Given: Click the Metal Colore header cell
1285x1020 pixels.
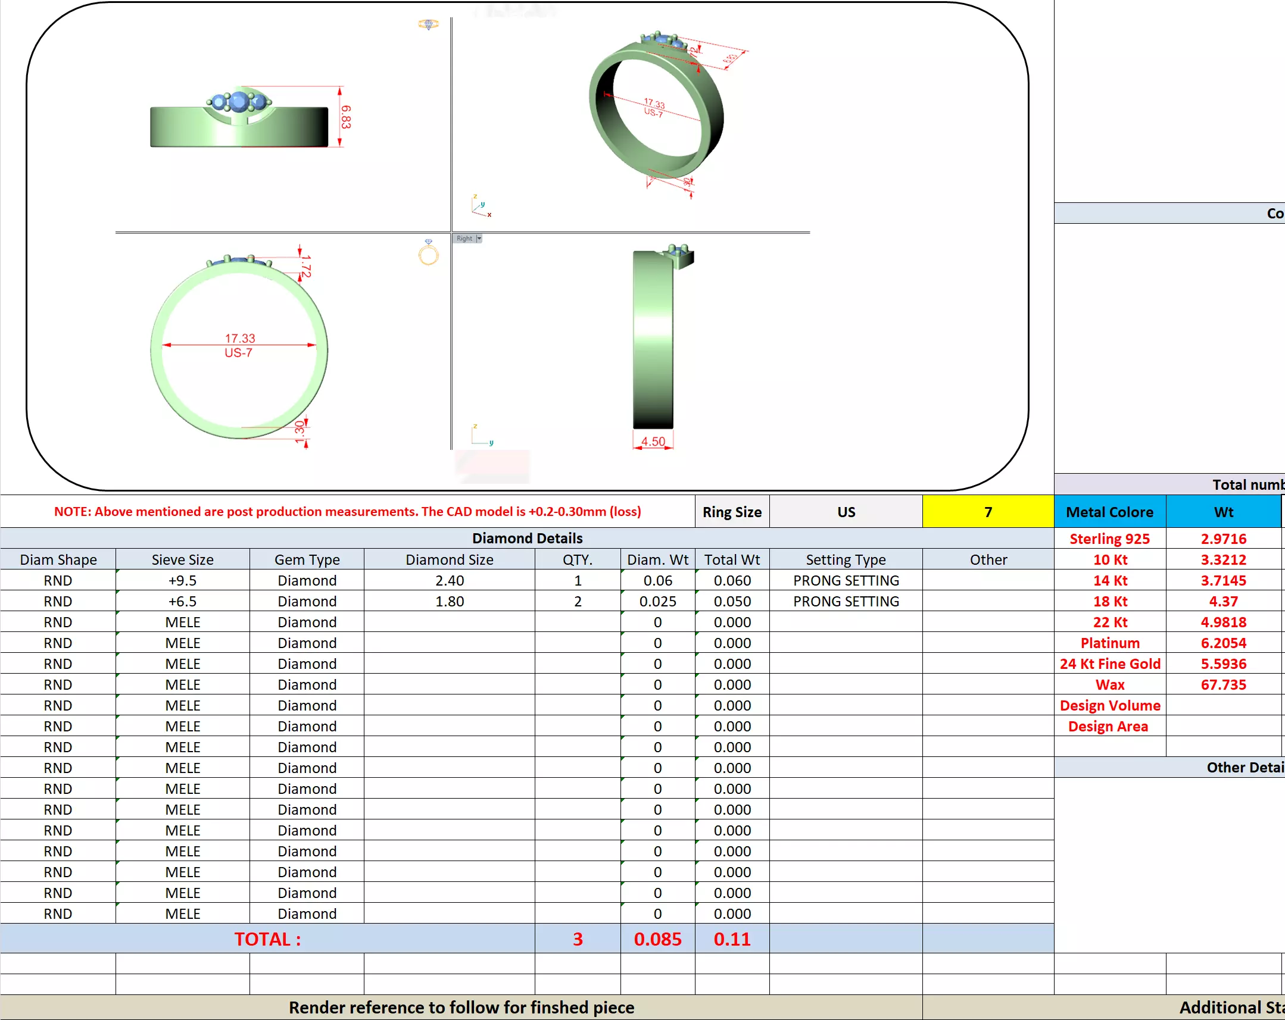Looking at the screenshot, I should pos(1109,512).
